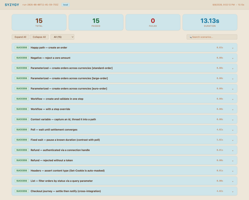The height and width of the screenshot is (200, 249).
Task: Expand chevron for Context variable scenario
Action: tap(233, 120)
